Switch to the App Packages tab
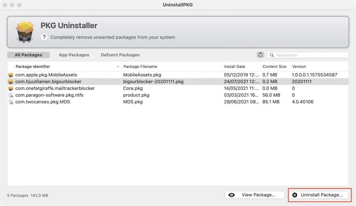This screenshot has height=206, width=356. coord(74,55)
